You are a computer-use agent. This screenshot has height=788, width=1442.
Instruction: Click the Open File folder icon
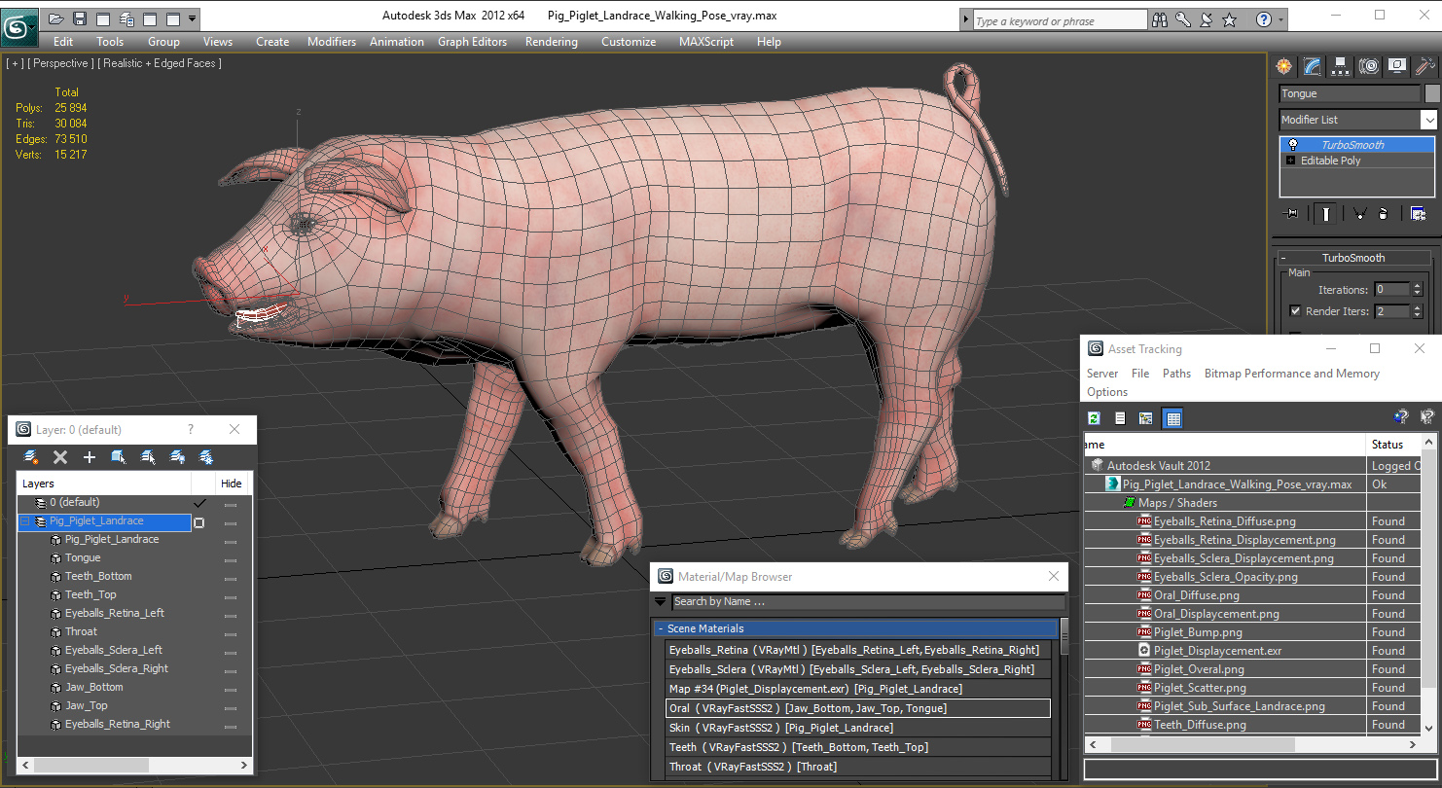coord(56,18)
